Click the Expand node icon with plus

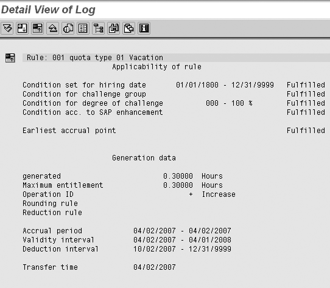tap(23, 28)
